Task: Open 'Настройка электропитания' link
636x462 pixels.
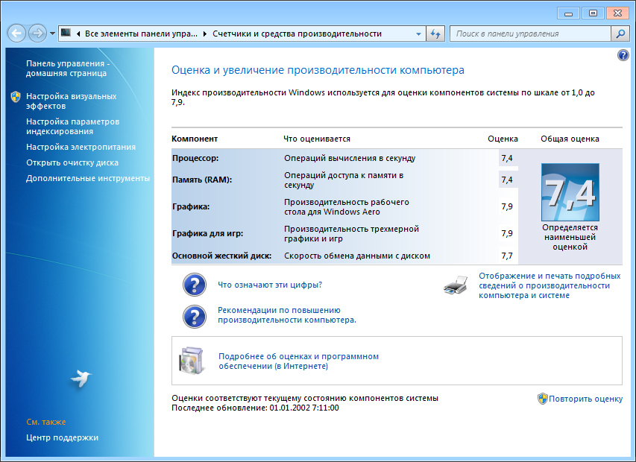Action: point(81,147)
